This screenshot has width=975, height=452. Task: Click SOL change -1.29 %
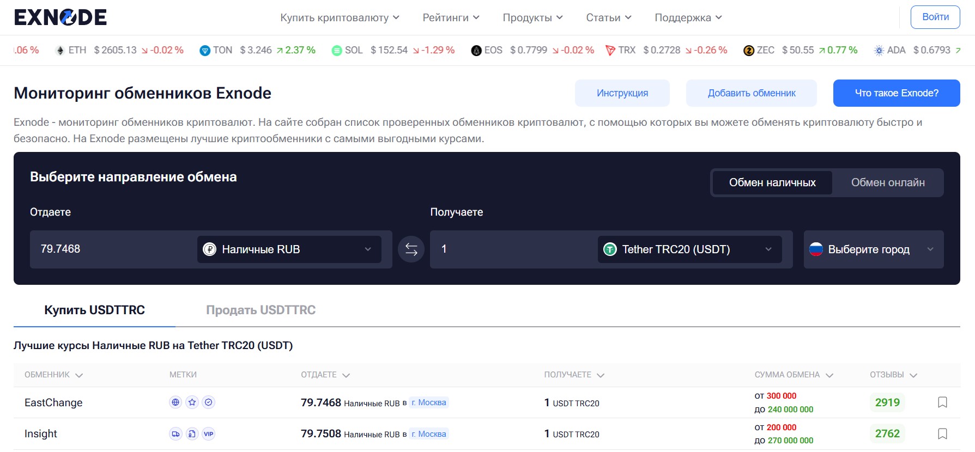pos(434,50)
